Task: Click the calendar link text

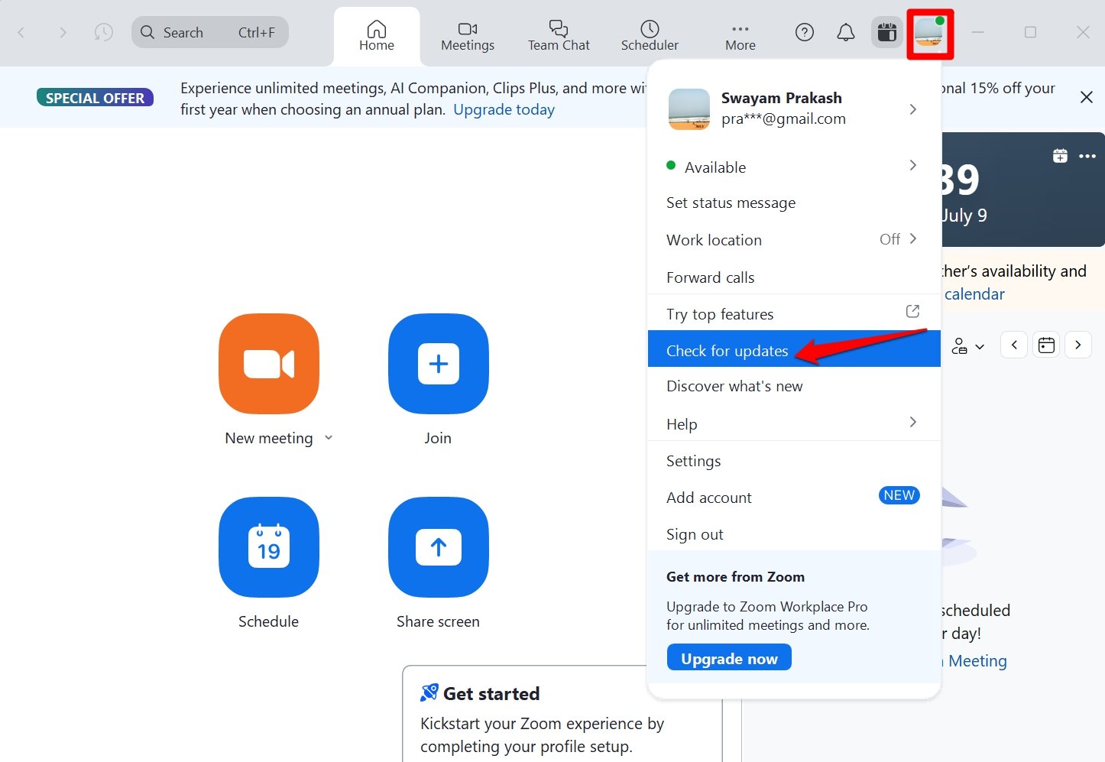Action: [x=974, y=294]
